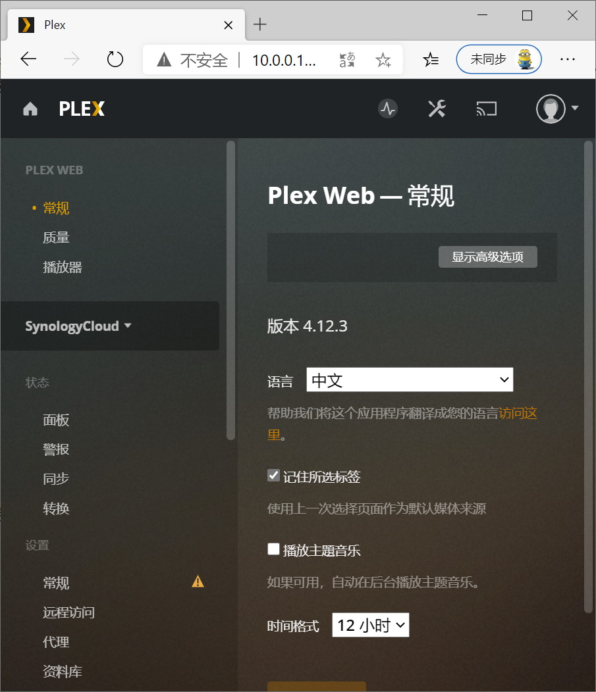Open 警报 status page
The height and width of the screenshot is (692, 596).
tap(56, 449)
